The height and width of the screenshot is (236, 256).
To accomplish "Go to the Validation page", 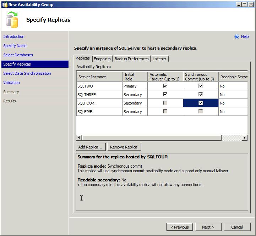I will click(x=12, y=83).
